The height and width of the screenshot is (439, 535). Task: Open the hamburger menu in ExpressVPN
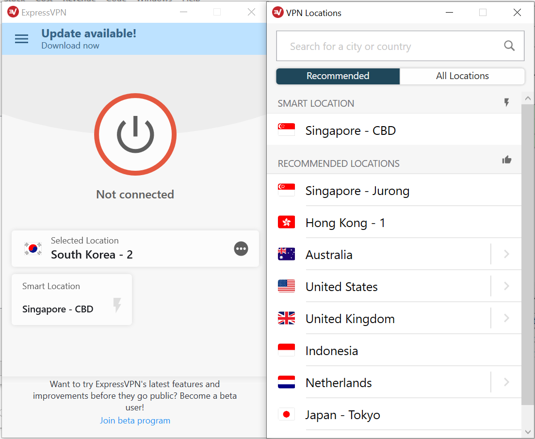[21, 39]
